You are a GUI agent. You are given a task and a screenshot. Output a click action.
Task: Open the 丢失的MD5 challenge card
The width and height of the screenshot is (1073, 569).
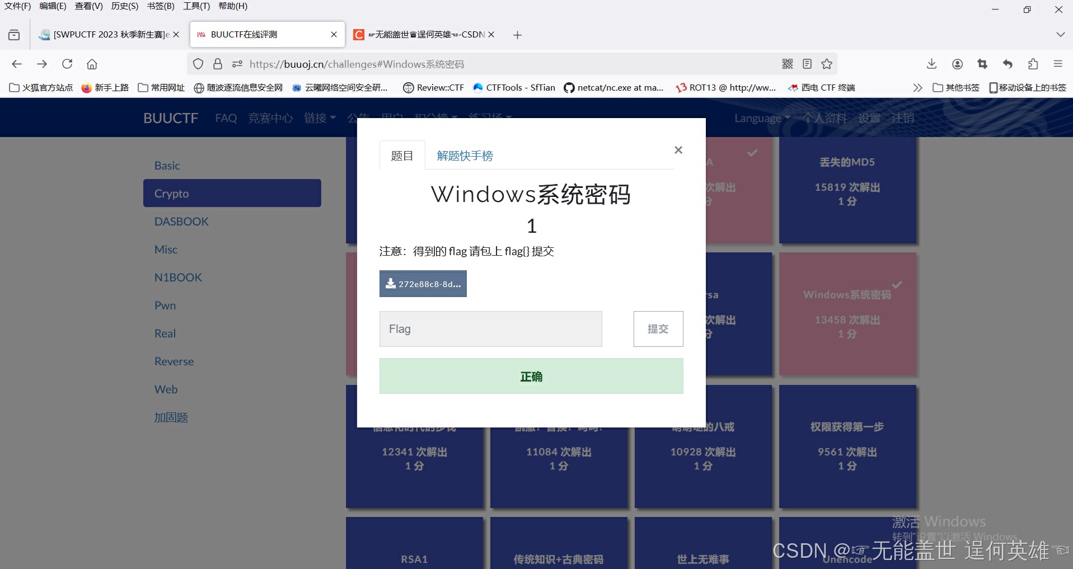pyautogui.click(x=847, y=190)
